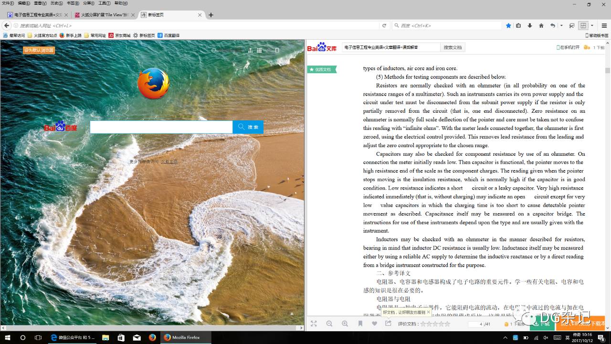611x344 pixels.
Task: Click the undo closed tab icon
Action: (553, 25)
